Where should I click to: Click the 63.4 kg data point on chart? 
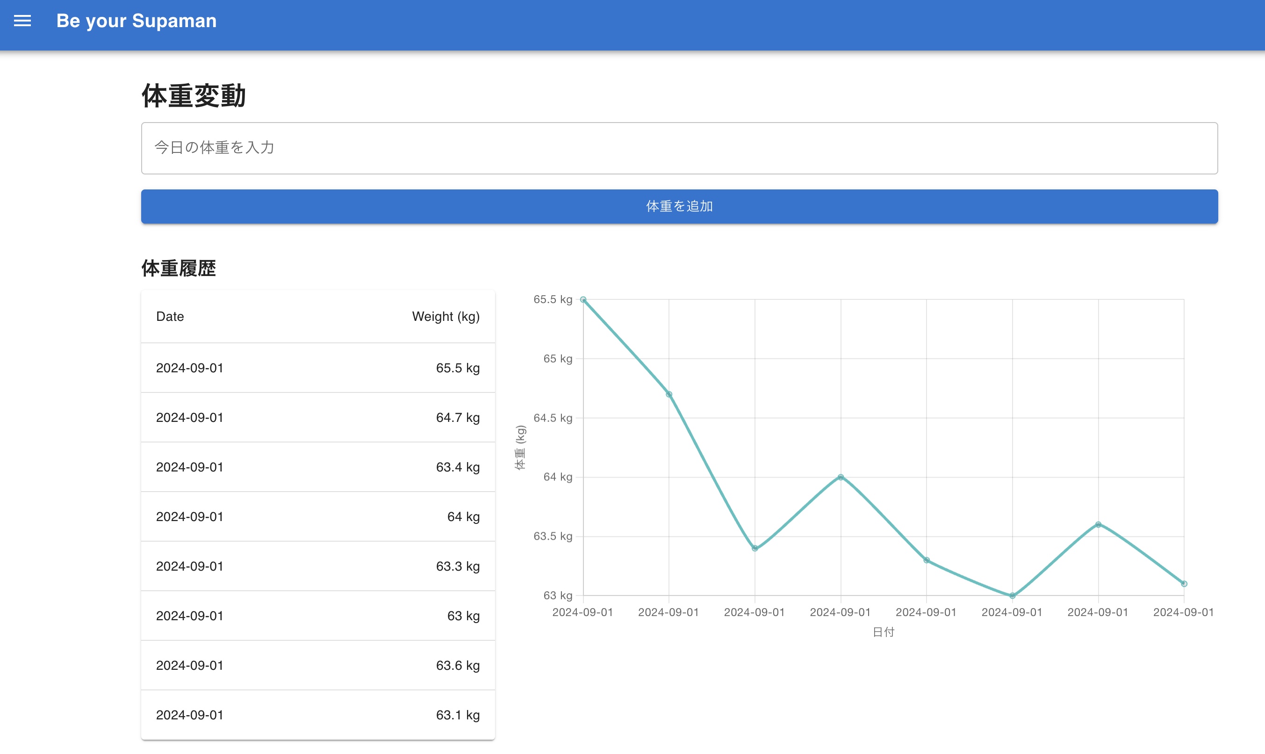pos(755,548)
